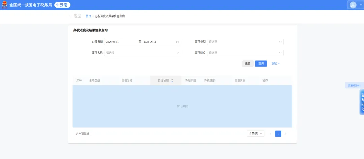Viewport: 364px width, 159px height.
Task: Sort by the 办理日期 column header
Action: [165, 81]
